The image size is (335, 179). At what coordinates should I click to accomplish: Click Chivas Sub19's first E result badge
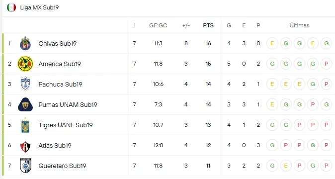coord(272,43)
